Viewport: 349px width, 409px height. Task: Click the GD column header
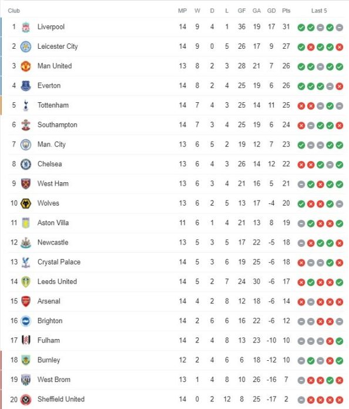coord(271,11)
